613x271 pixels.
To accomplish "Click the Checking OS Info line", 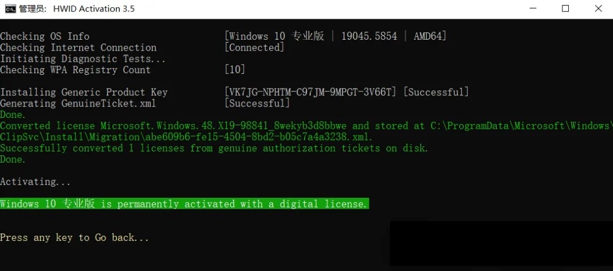I will 45,36.
